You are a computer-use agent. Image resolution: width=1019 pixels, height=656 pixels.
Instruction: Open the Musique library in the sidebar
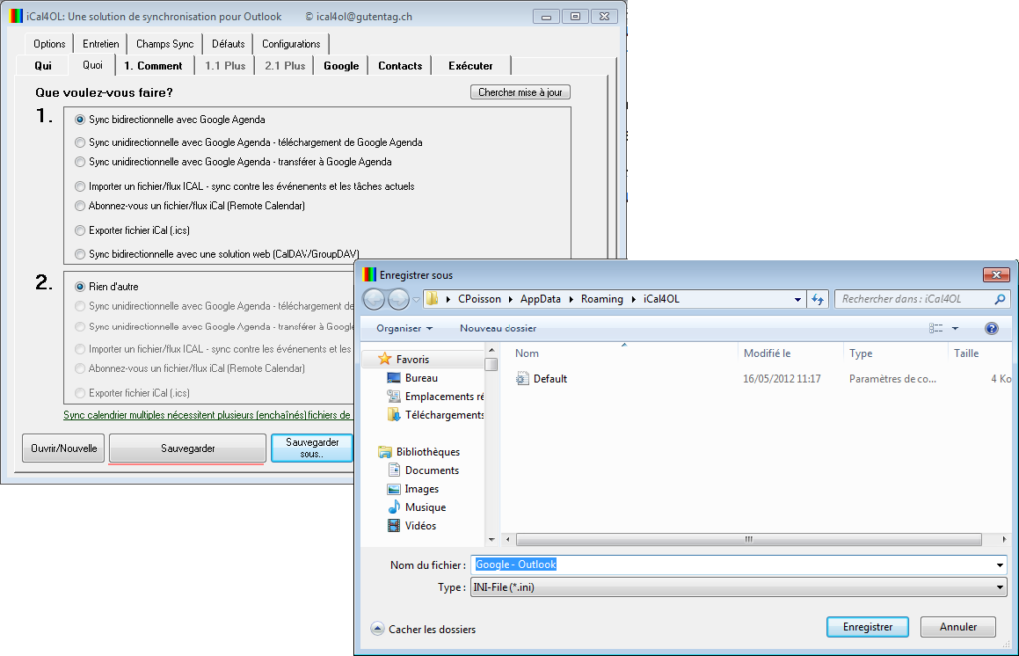[x=424, y=507]
